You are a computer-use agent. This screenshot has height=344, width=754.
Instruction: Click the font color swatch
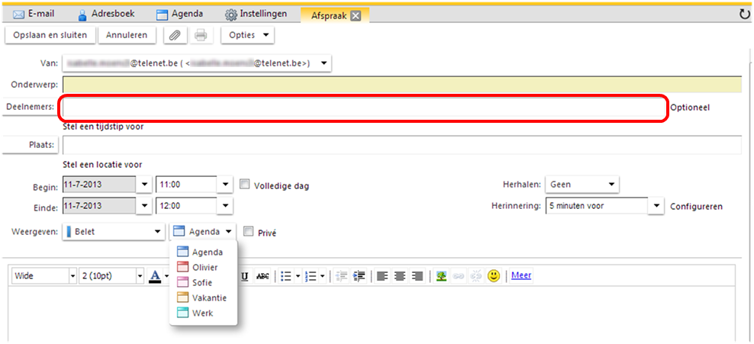coord(155,276)
